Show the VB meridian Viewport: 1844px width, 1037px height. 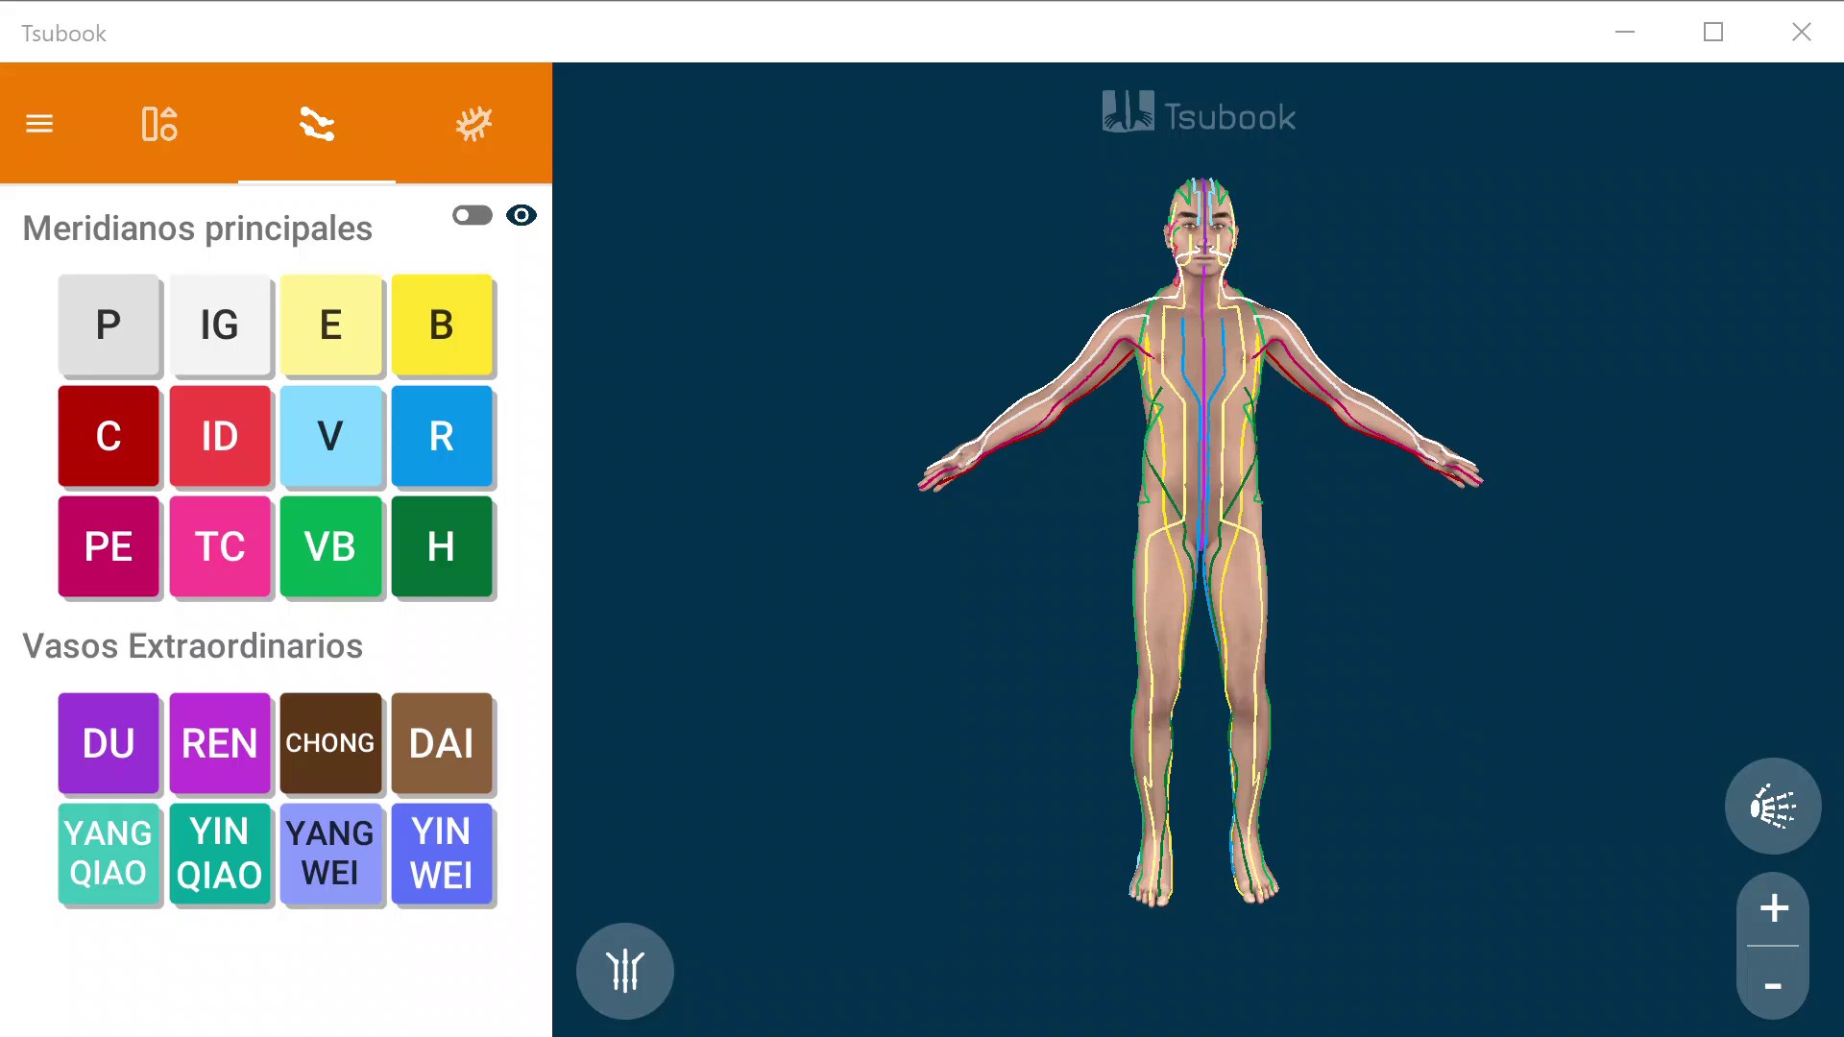pos(330,546)
